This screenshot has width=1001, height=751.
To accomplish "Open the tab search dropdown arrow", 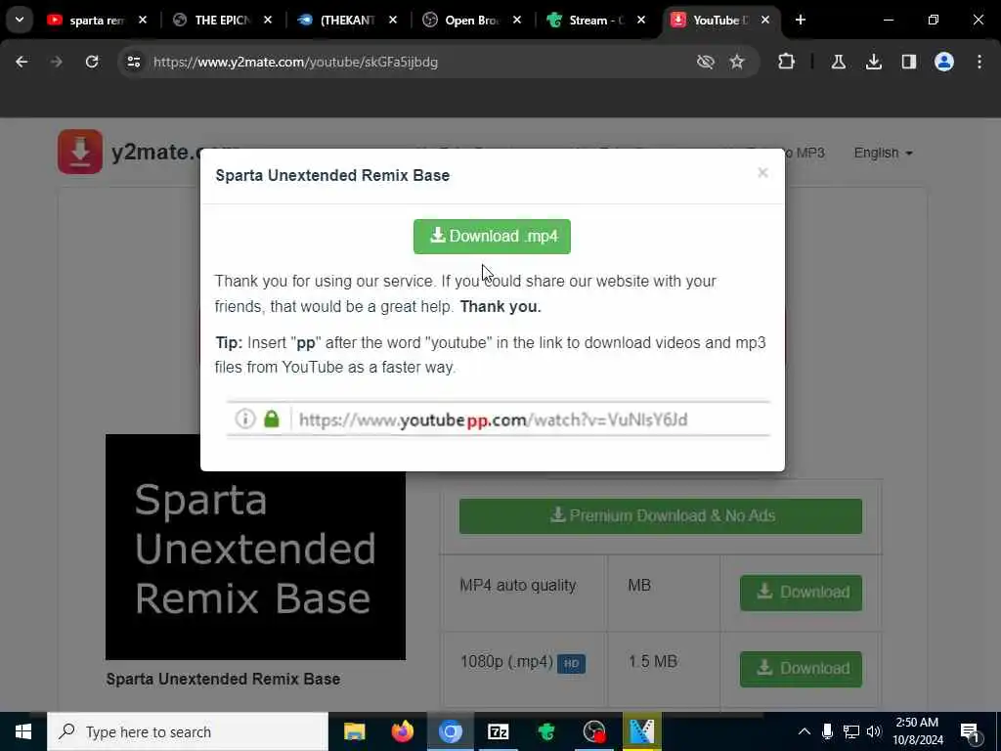I will tap(20, 20).
